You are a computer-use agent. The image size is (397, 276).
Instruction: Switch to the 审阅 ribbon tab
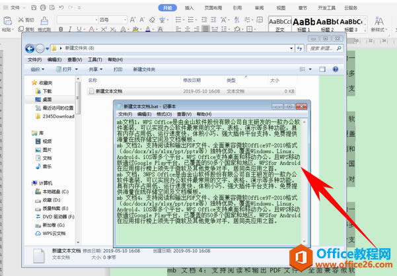pyautogui.click(x=259, y=8)
